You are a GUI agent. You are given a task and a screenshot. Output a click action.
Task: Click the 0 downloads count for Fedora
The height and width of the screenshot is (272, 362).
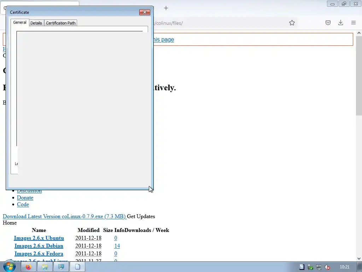tap(116, 254)
